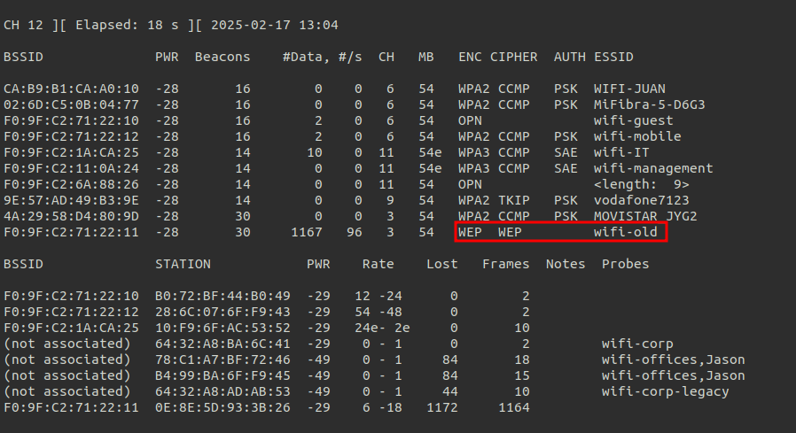Click the SAE auth value for wifi-IT
This screenshot has height=433, width=796.
(x=566, y=152)
